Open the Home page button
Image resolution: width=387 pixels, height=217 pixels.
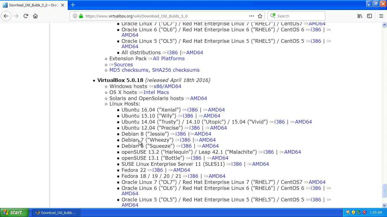pos(35,16)
